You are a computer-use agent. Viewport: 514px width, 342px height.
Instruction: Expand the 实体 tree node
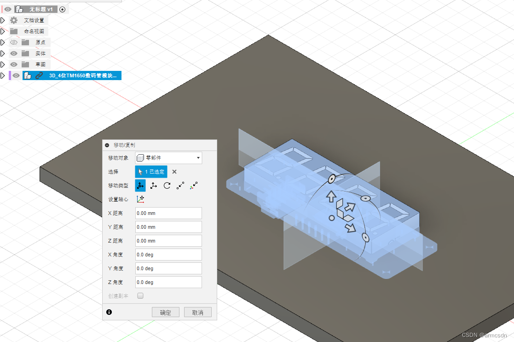point(3,53)
